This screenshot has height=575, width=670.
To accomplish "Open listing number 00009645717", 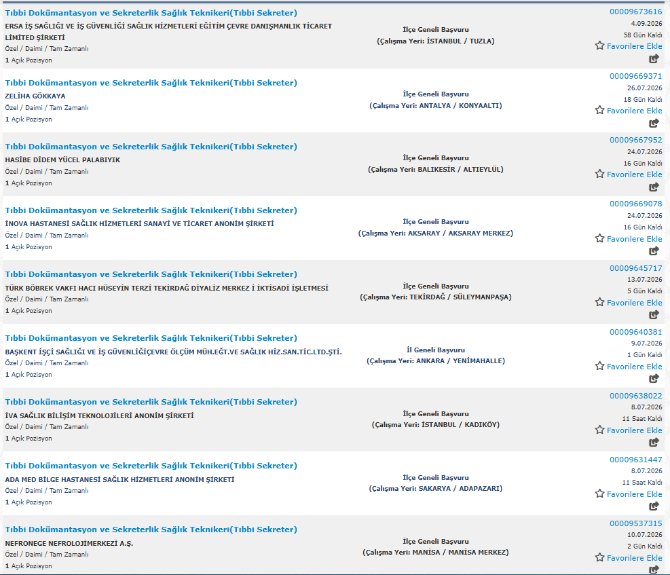I will point(636,268).
